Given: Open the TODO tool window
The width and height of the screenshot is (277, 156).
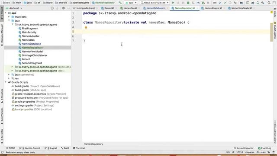Looking at the screenshot, I should point(10,148).
